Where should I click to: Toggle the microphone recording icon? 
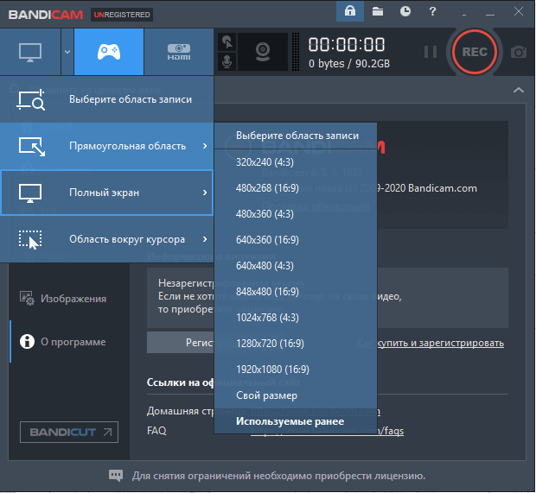(227, 62)
